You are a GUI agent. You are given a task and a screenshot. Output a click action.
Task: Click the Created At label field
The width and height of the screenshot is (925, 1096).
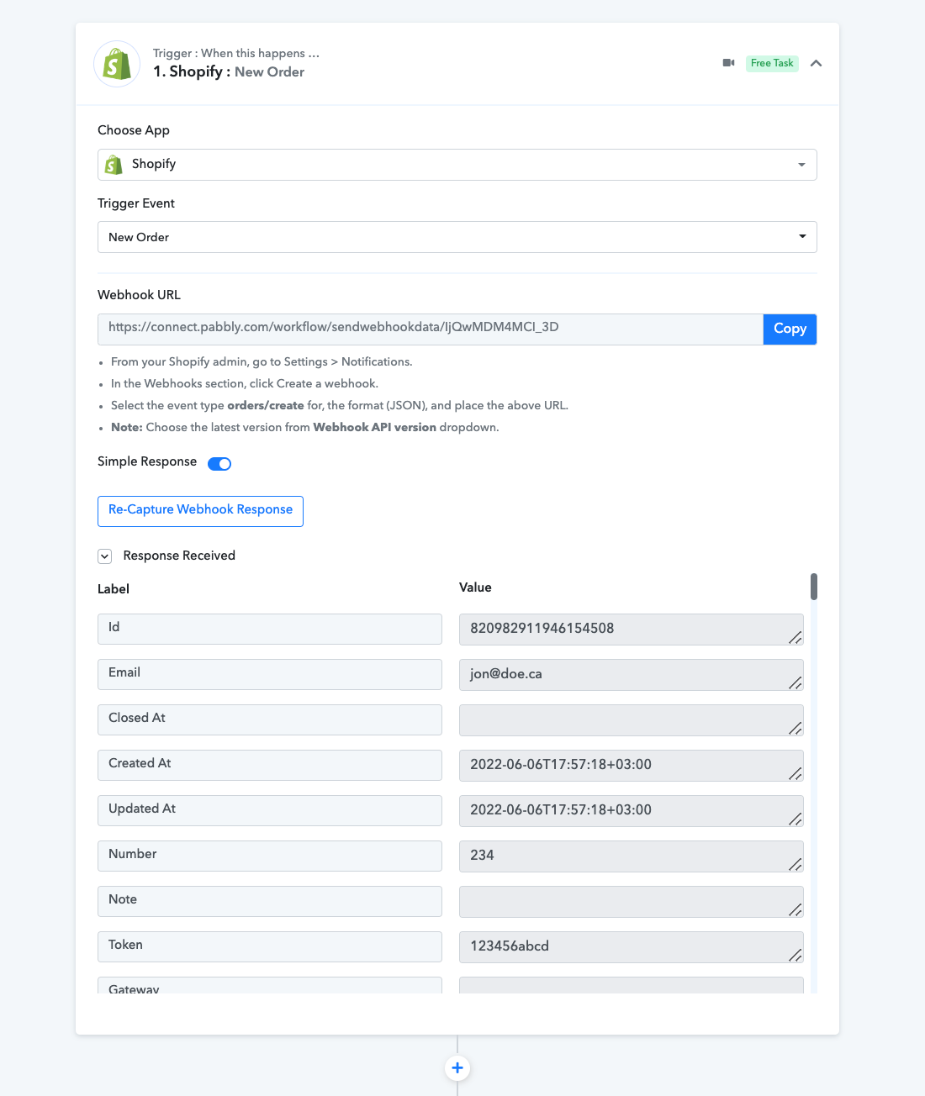[270, 765]
